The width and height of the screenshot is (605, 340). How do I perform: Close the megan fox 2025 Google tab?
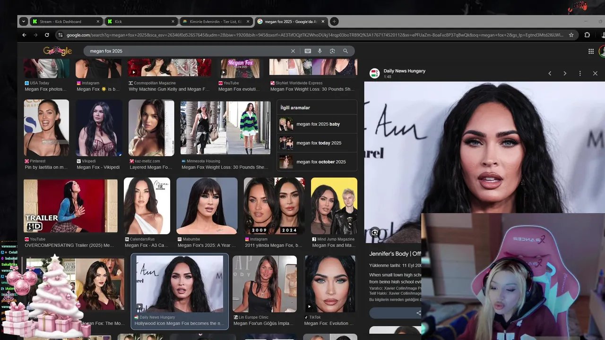tap(323, 21)
